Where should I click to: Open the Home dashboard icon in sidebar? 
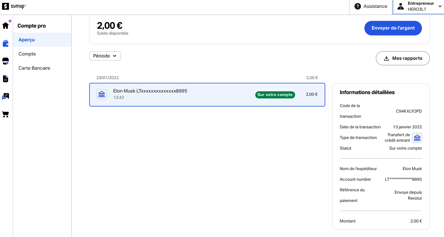point(6,25)
